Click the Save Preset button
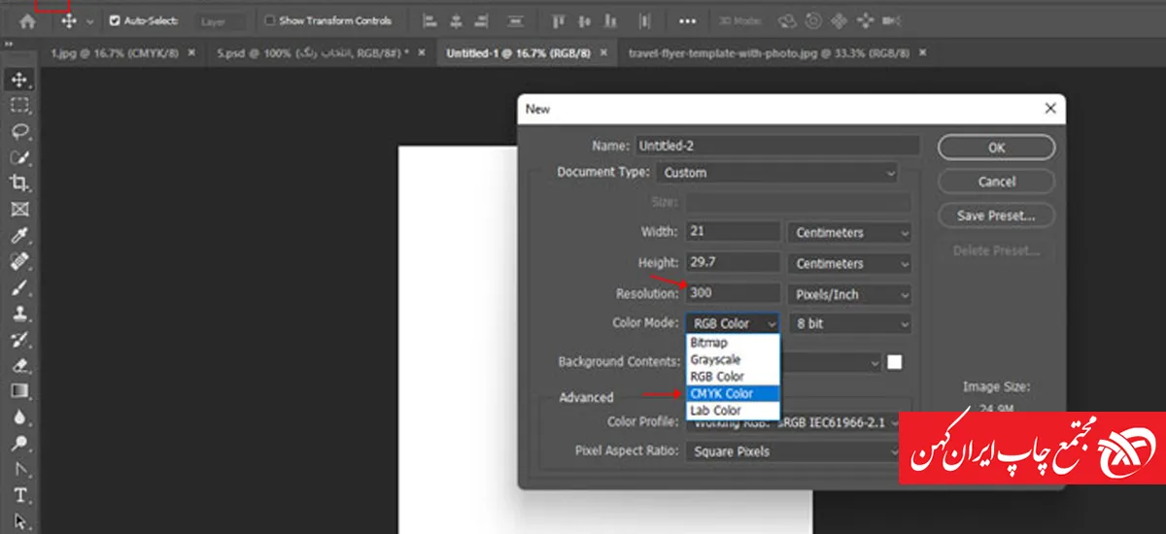 (x=995, y=216)
